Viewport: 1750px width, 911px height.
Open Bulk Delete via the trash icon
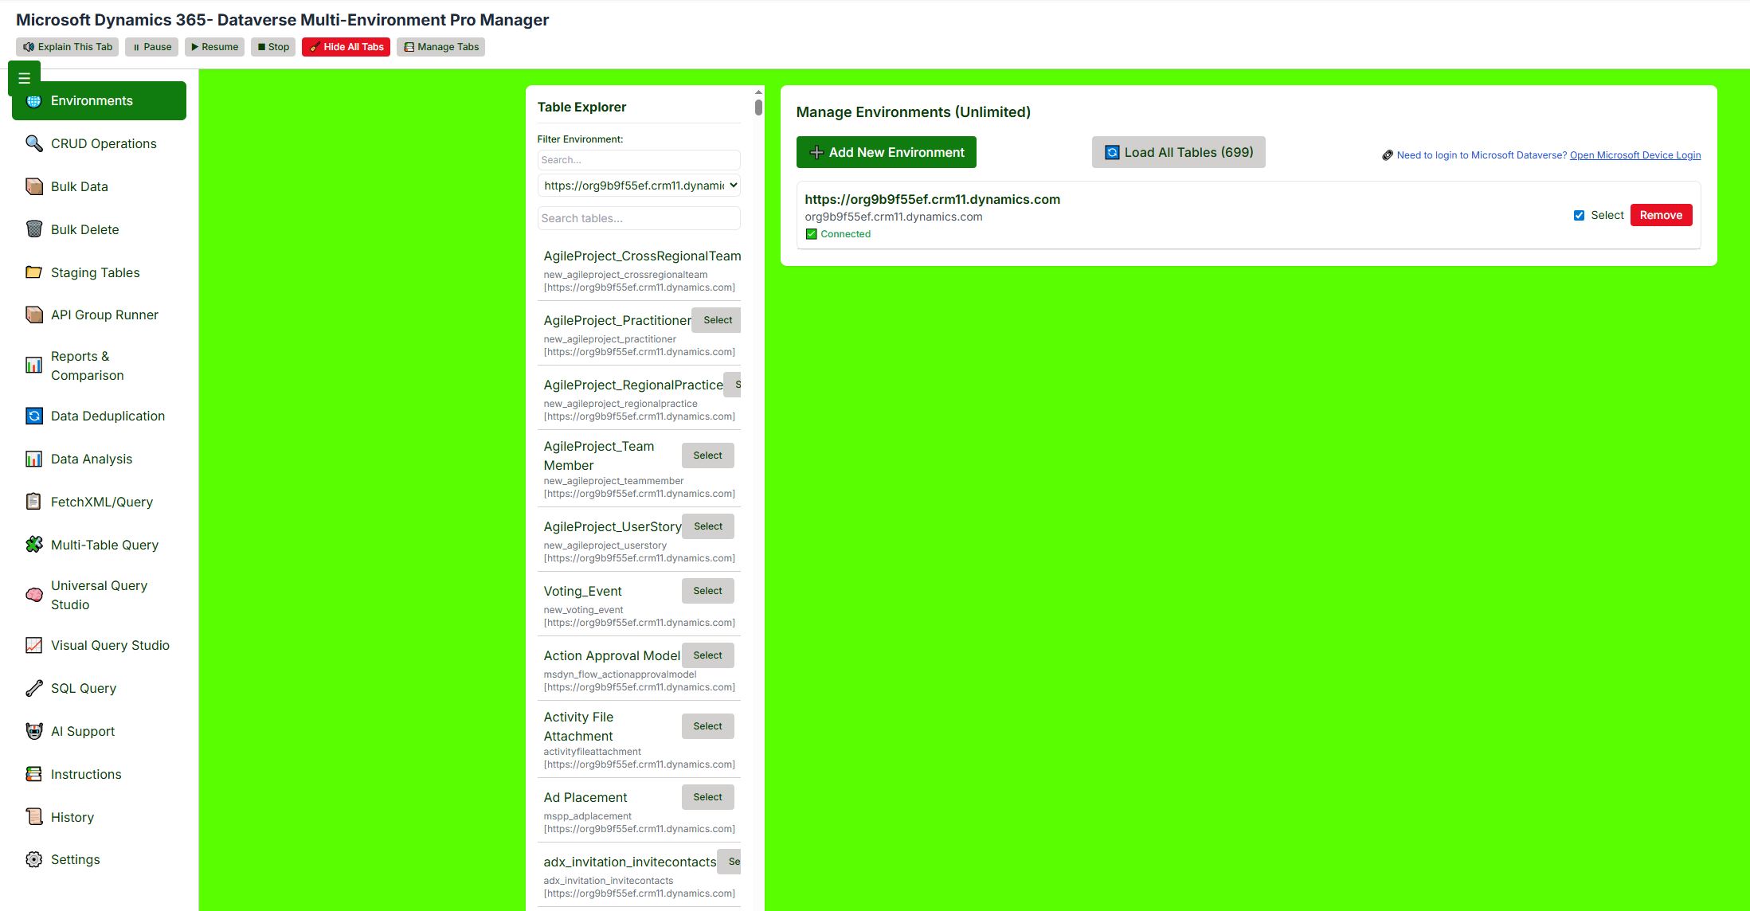[33, 229]
